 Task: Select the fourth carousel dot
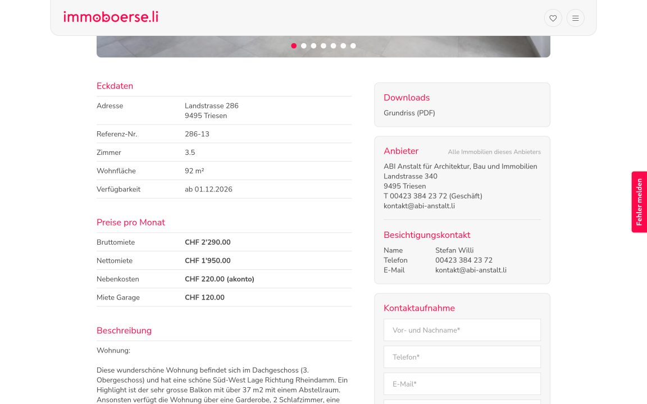point(323,46)
